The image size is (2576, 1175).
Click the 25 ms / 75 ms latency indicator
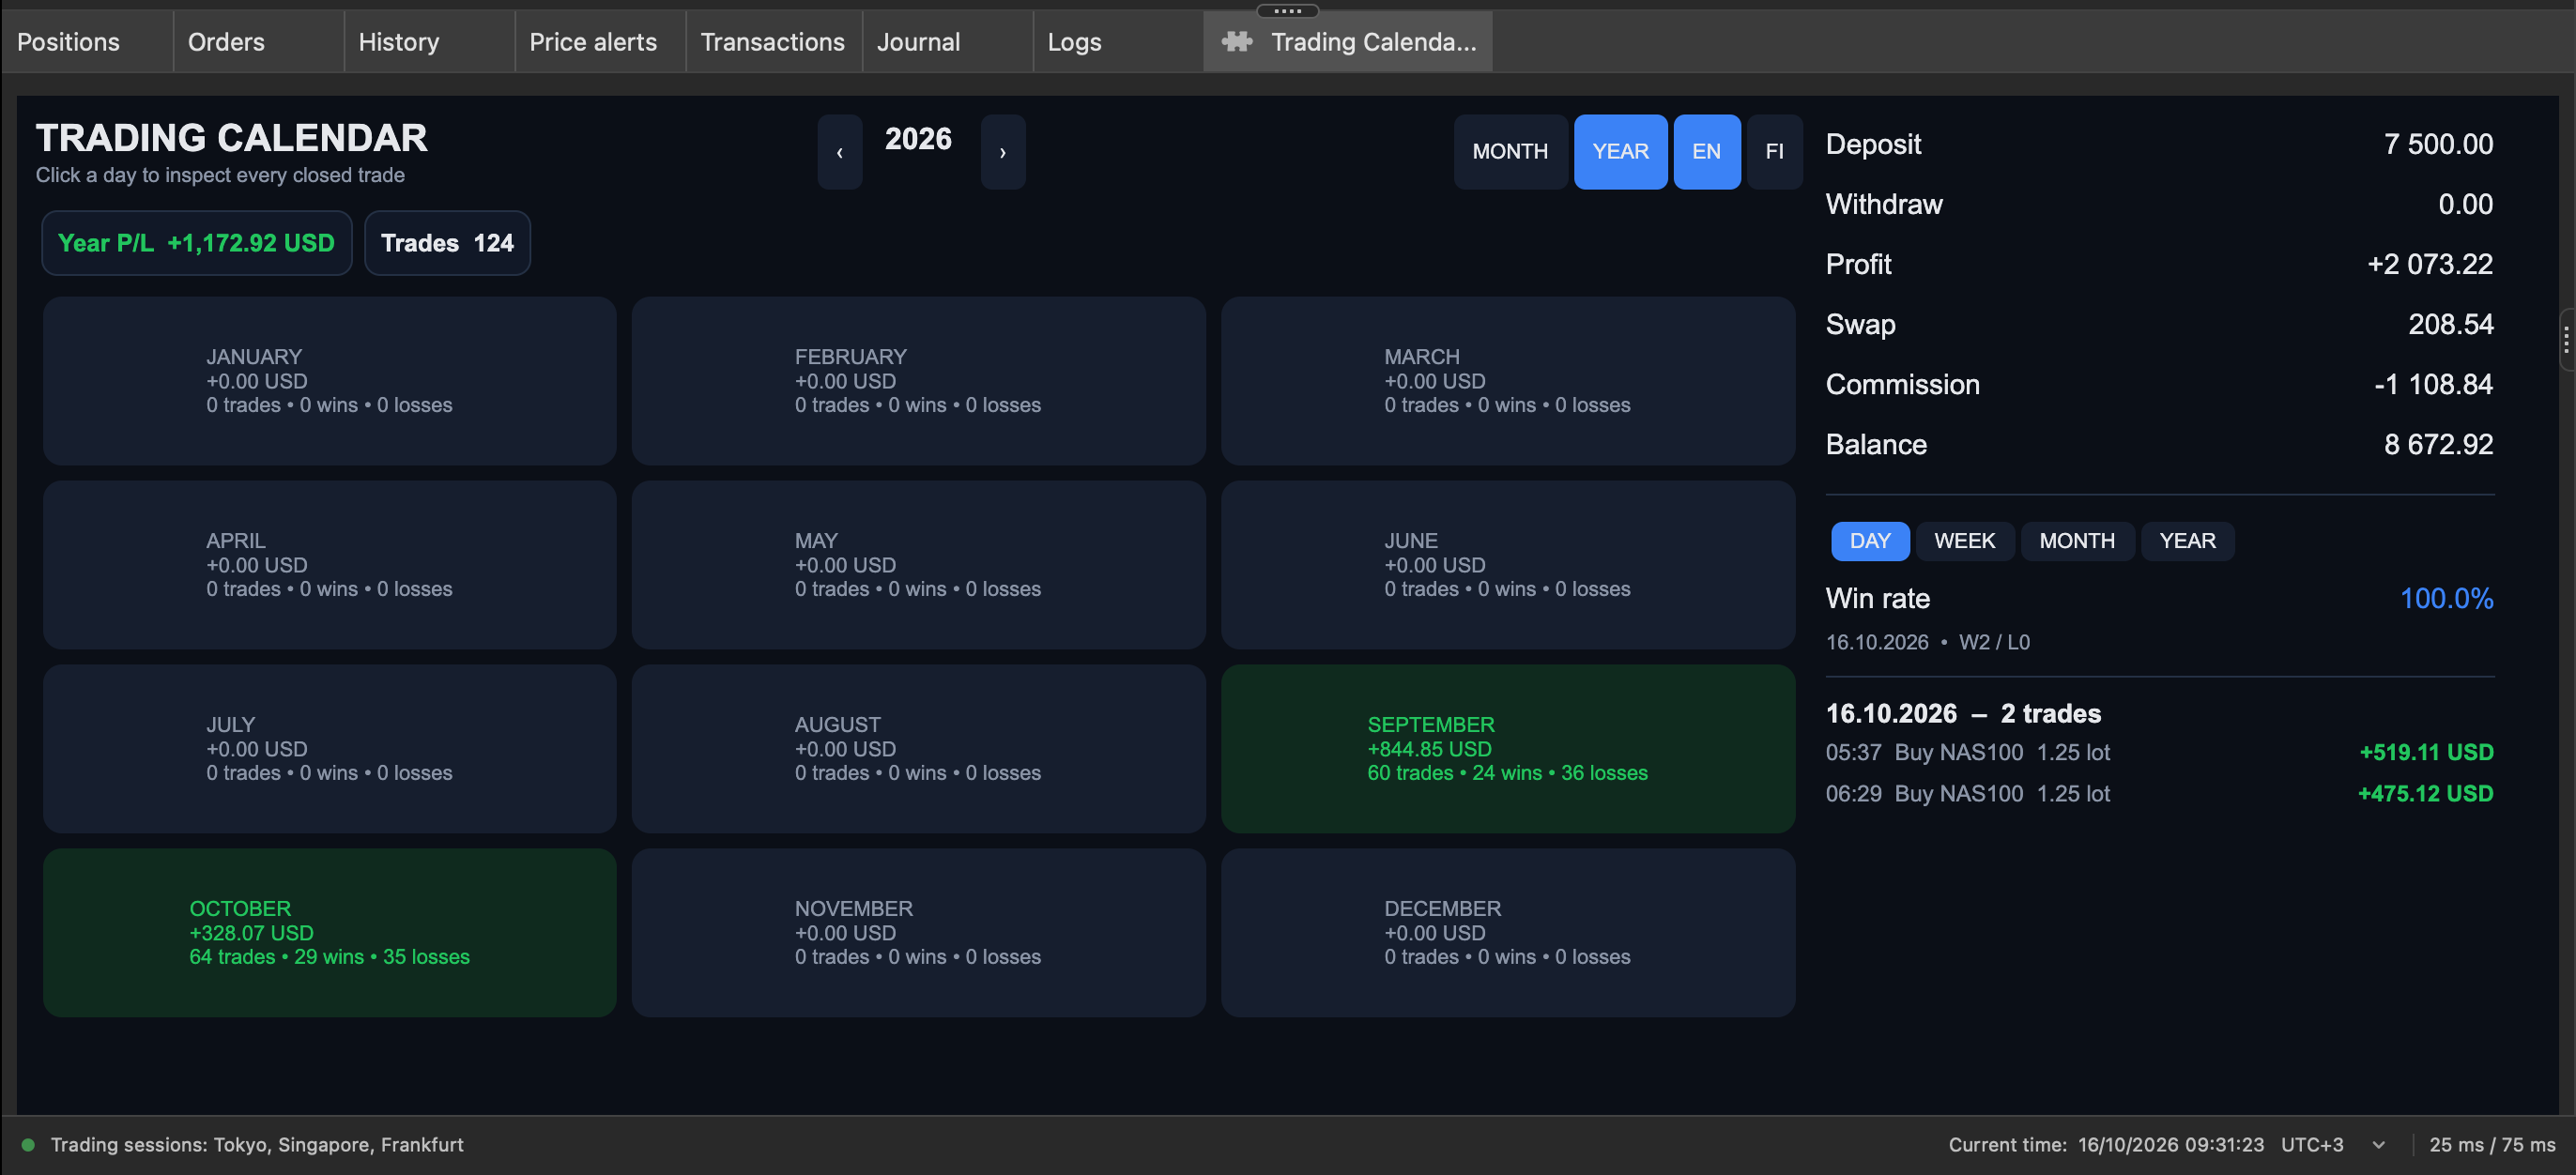click(2492, 1145)
